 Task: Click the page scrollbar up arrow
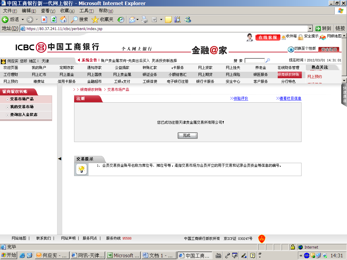[x=344, y=36]
